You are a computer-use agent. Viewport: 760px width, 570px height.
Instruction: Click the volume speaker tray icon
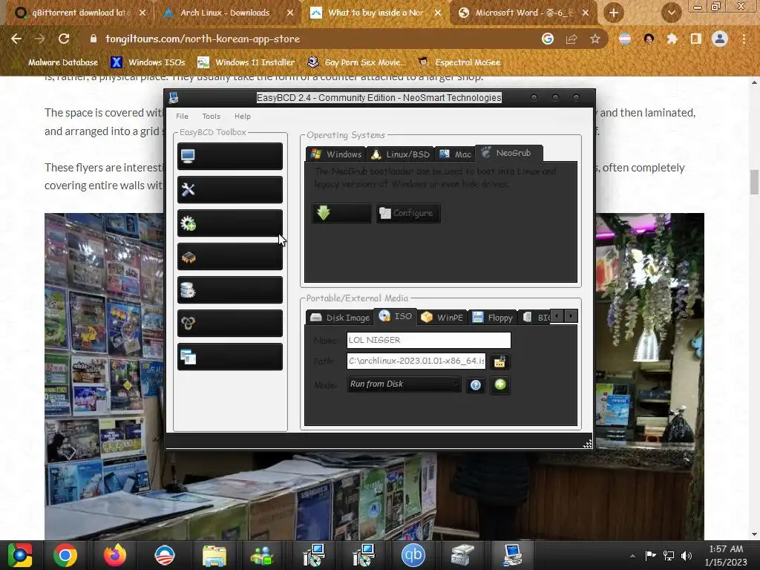pos(687,556)
